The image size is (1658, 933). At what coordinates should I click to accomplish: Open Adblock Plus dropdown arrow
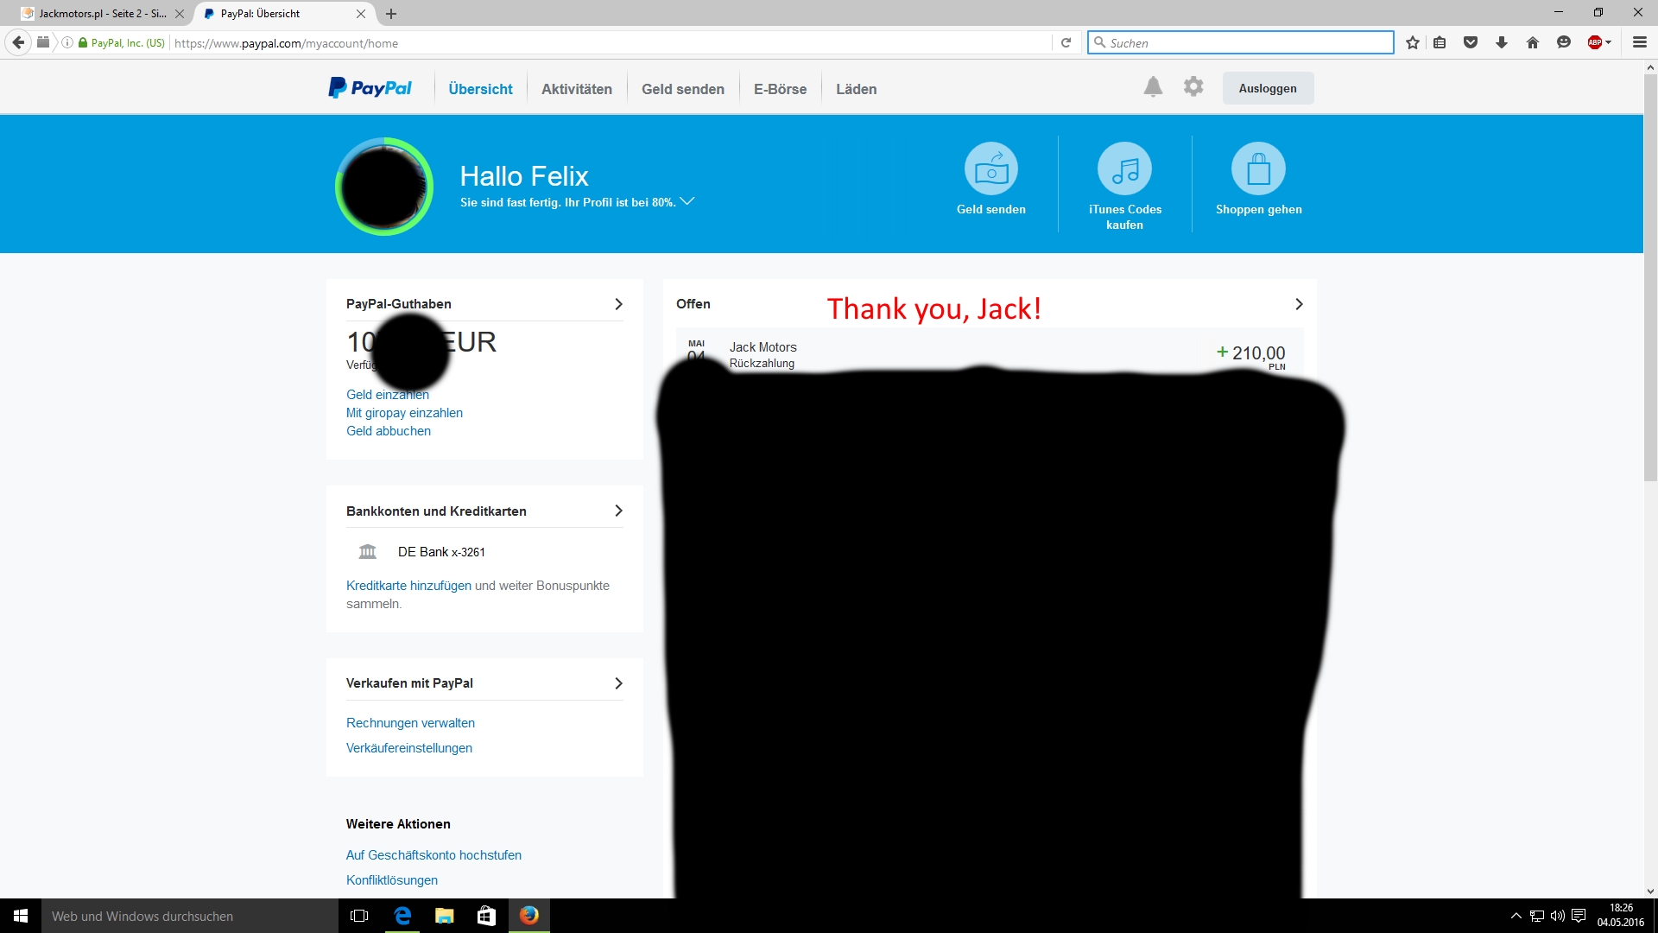pos(1609,42)
